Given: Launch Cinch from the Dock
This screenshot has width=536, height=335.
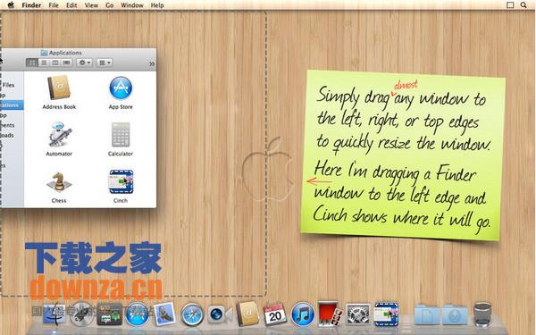Looking at the screenshot, I should (x=386, y=314).
